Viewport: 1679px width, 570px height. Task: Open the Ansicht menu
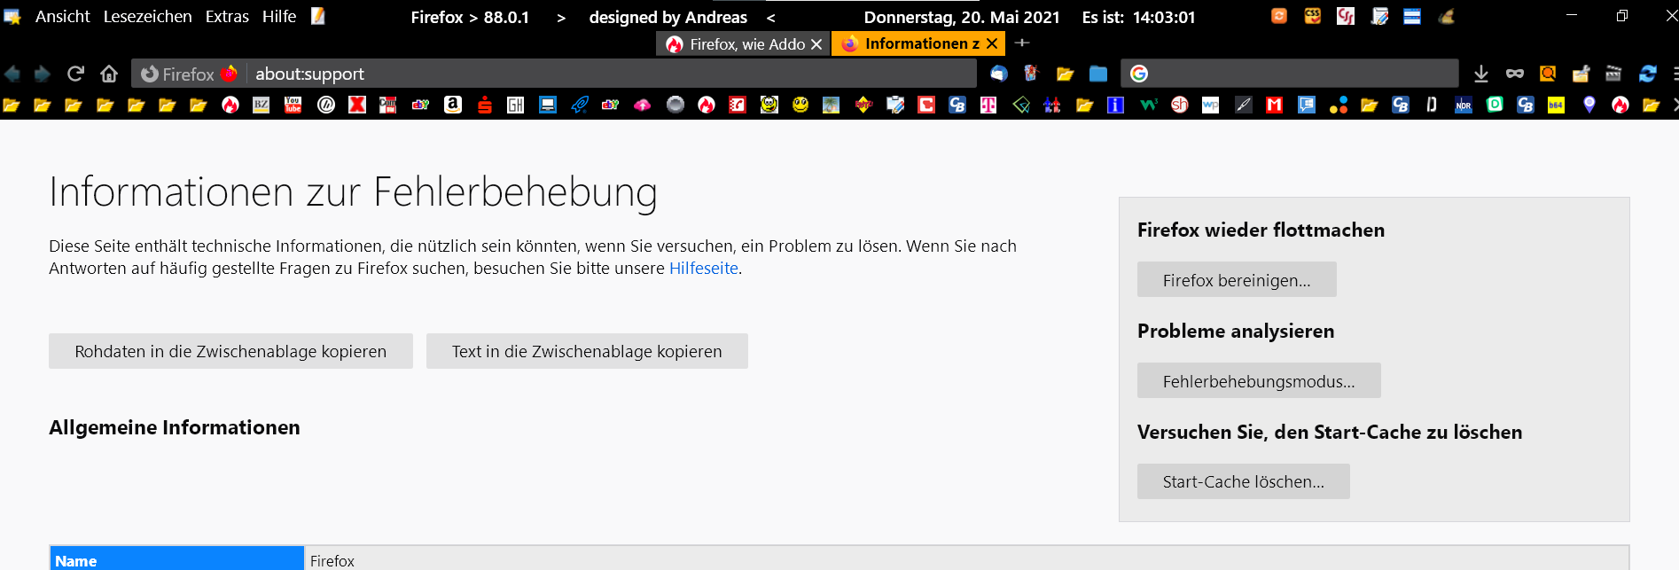[x=62, y=16]
